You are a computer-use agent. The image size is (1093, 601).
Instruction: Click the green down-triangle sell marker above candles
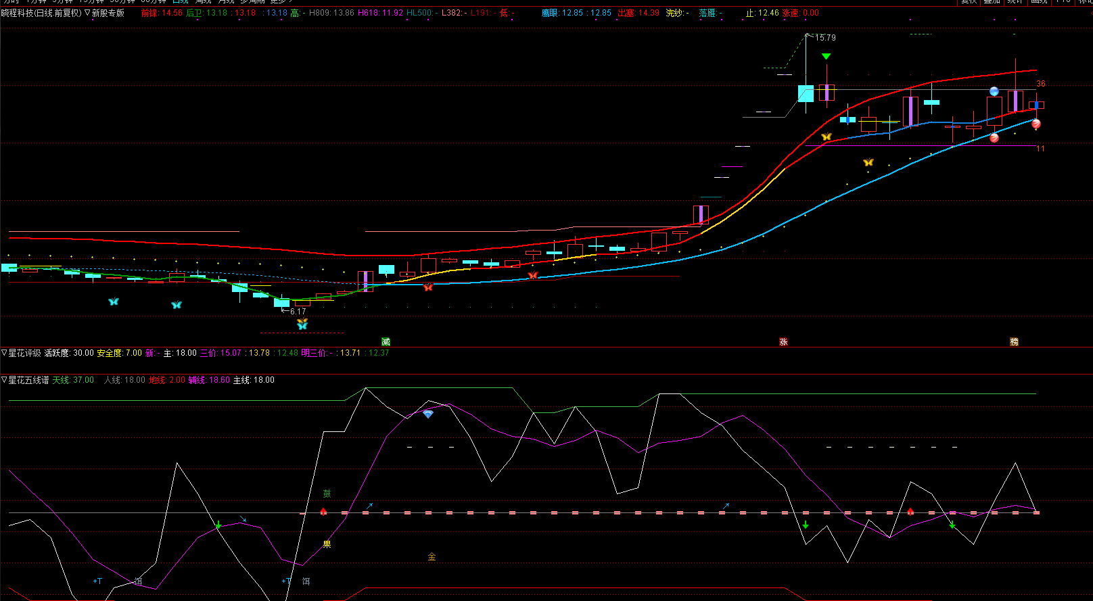(826, 57)
